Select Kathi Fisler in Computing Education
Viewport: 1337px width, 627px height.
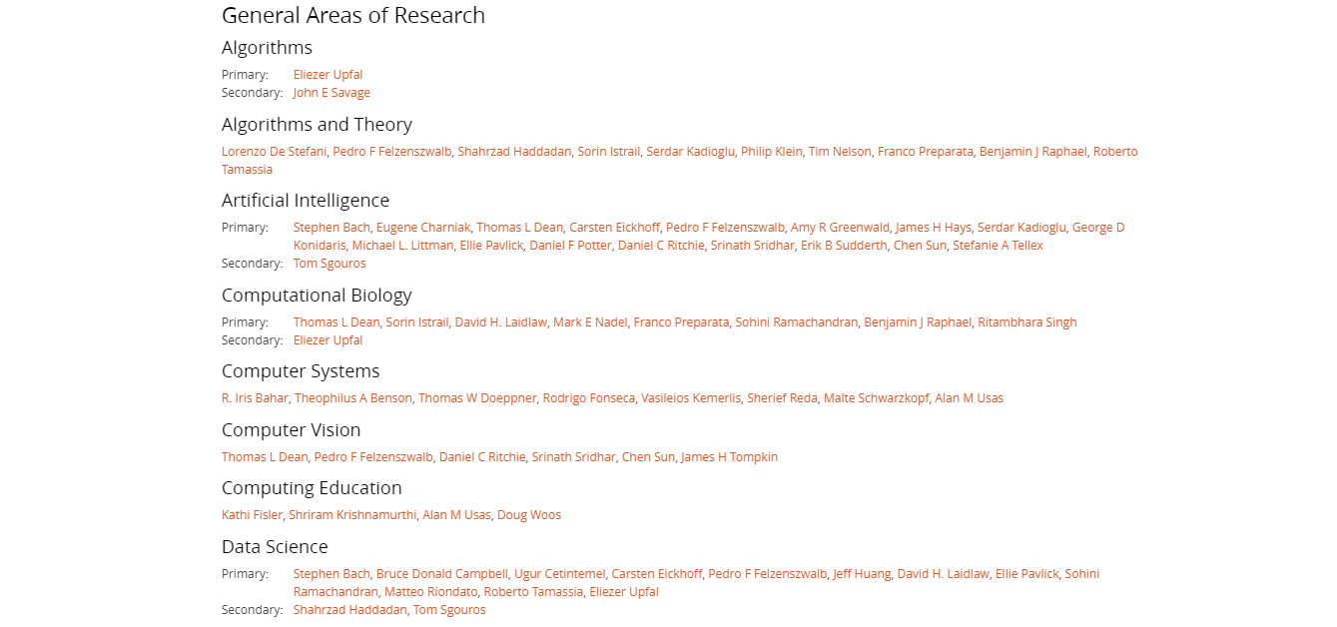click(x=252, y=515)
